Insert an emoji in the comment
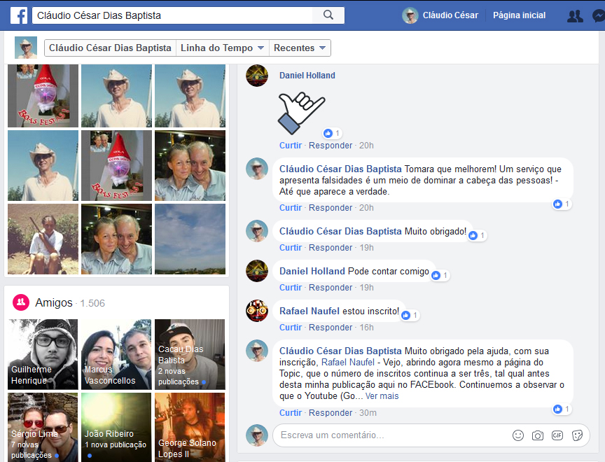 click(518, 435)
